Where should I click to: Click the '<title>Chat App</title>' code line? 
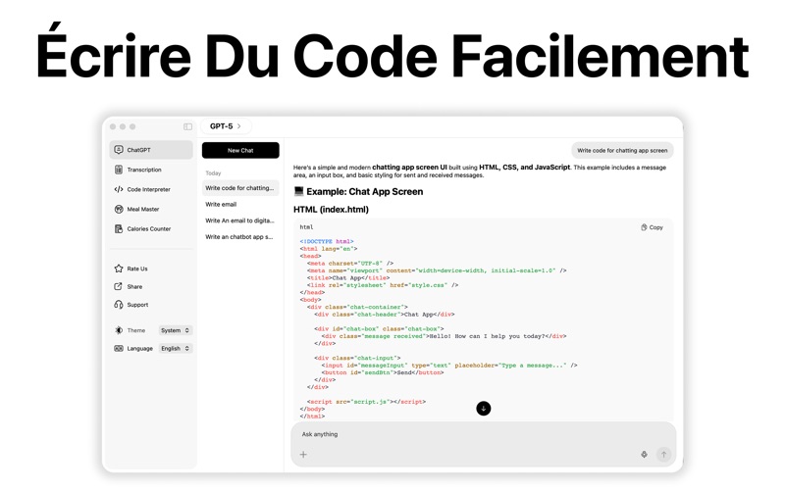tap(348, 277)
